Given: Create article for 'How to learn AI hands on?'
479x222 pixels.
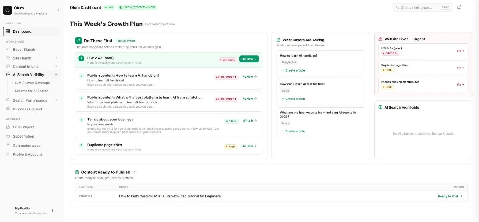Looking at the screenshot, I should point(293,70).
